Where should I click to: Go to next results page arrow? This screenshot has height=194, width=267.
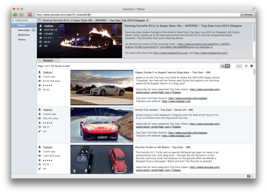[251, 66]
